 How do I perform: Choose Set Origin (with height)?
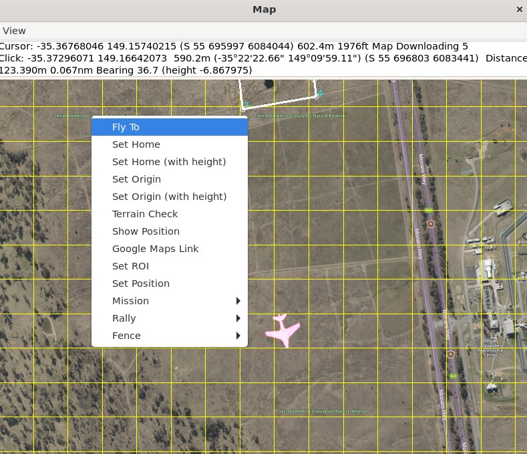(169, 197)
